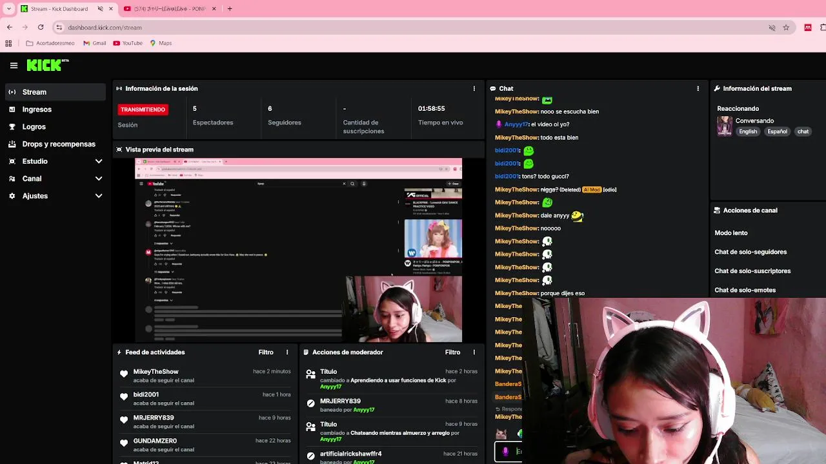Image resolution: width=826 pixels, height=464 pixels.
Task: Click heart icon beside bidi2001 follow
Action: tap(124, 397)
